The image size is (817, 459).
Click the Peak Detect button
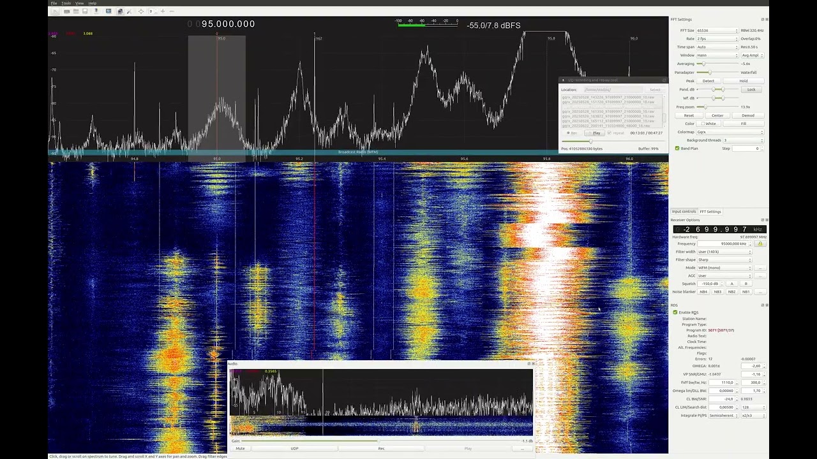[x=708, y=81]
